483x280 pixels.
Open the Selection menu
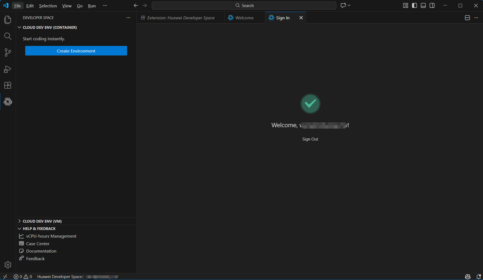(x=48, y=6)
